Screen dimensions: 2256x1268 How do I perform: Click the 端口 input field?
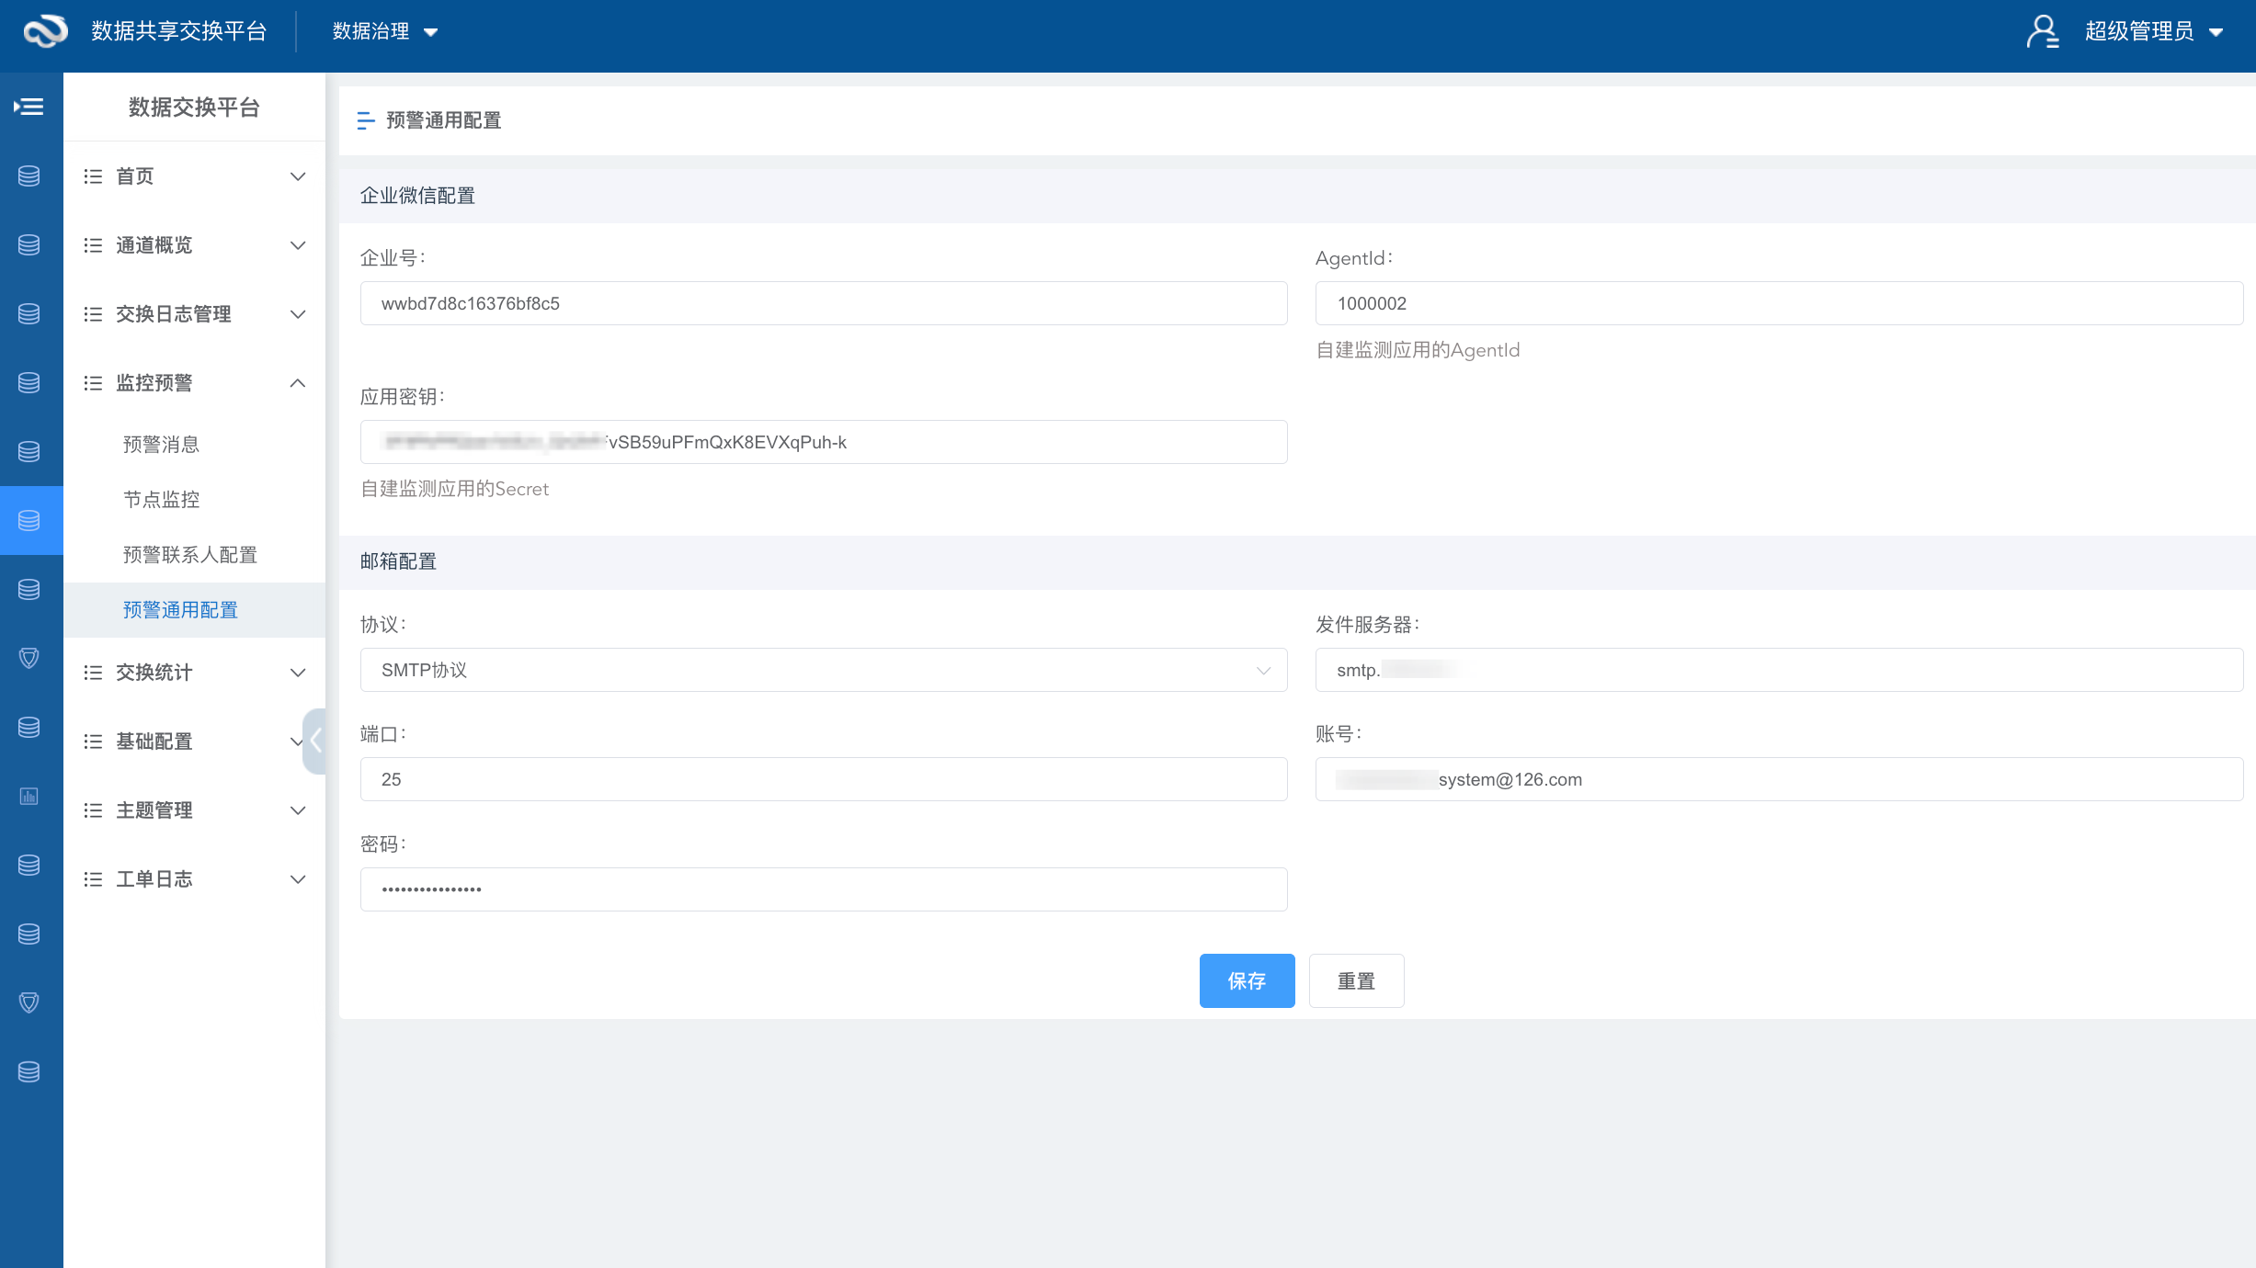pyautogui.click(x=823, y=779)
